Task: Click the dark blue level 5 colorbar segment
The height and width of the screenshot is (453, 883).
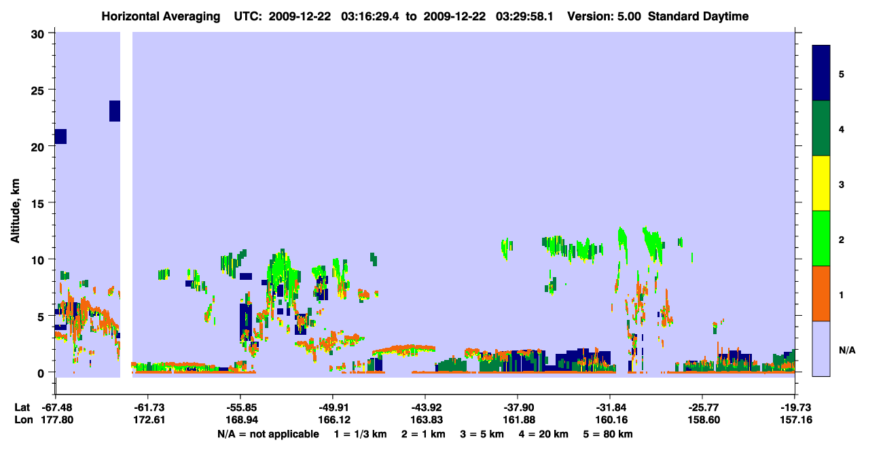Action: coord(821,73)
